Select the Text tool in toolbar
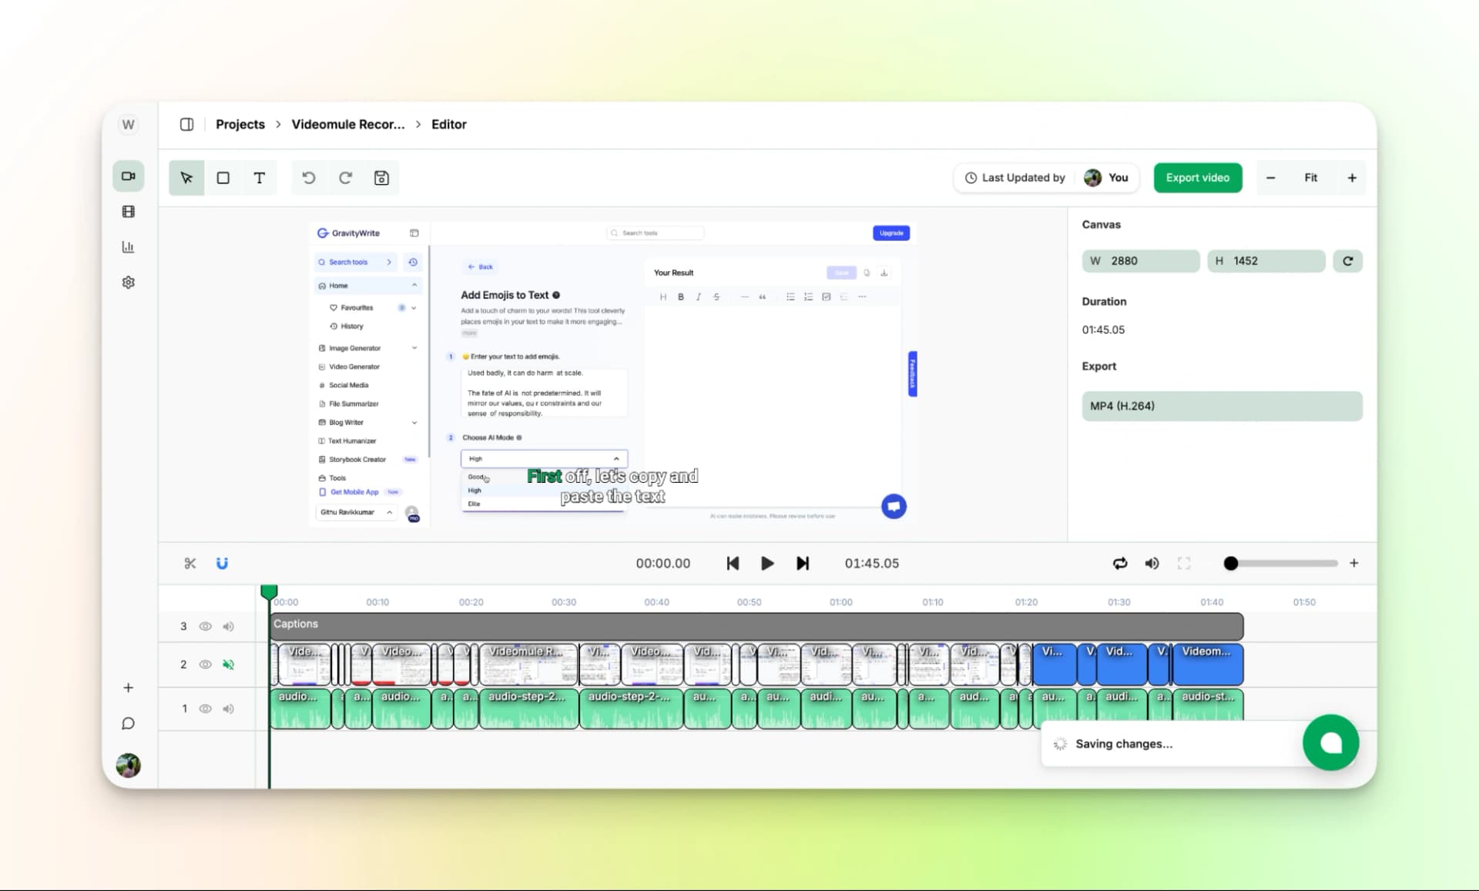The height and width of the screenshot is (891, 1479). pyautogui.click(x=260, y=178)
